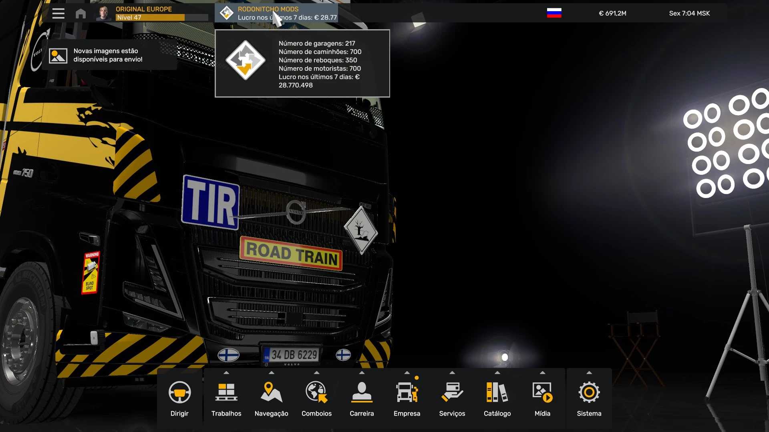Open the Empresa company menu
Screen dimensions: 769x432
click(407, 392)
